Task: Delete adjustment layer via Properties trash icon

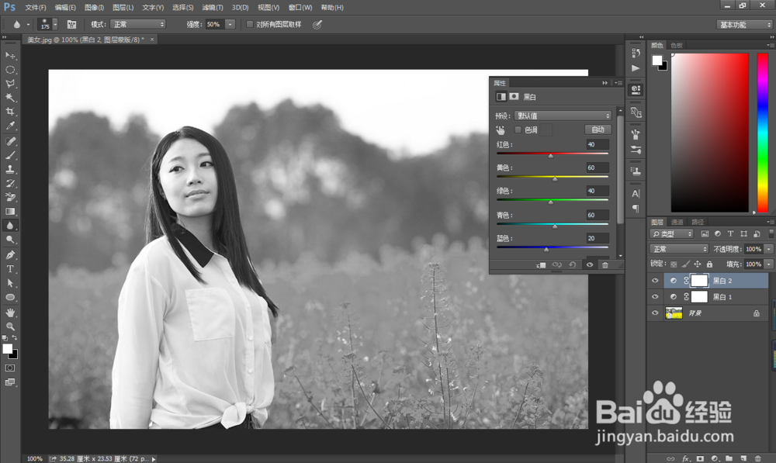Action: tap(605, 264)
